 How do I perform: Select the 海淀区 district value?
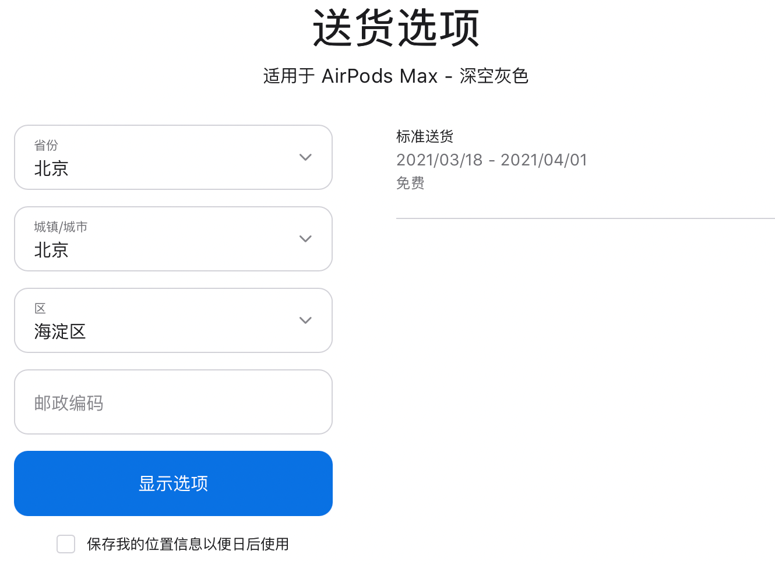pos(60,331)
